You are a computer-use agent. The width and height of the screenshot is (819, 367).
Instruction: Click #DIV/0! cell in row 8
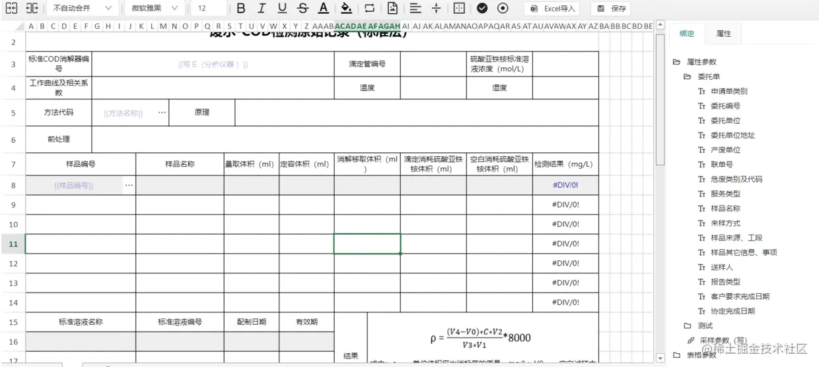pyautogui.click(x=565, y=185)
